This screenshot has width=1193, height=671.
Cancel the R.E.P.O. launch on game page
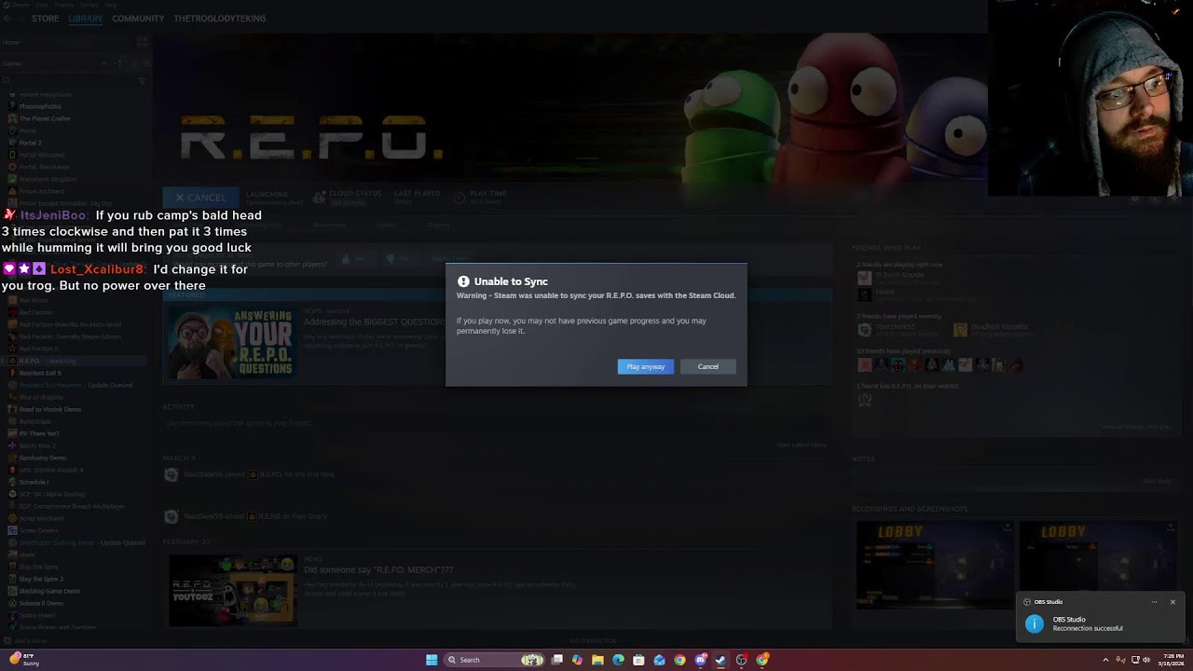(200, 198)
